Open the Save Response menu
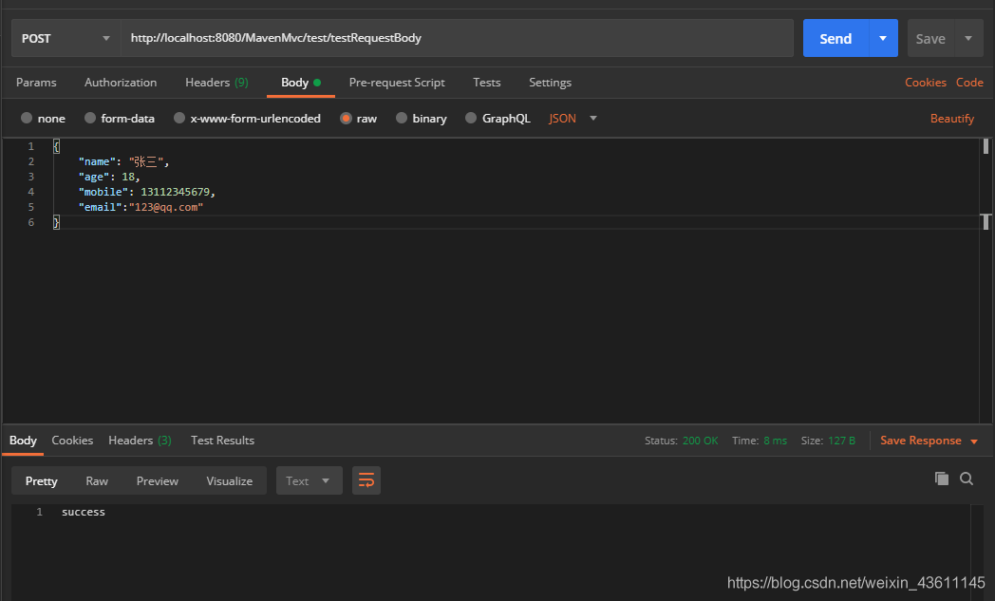 click(x=929, y=441)
